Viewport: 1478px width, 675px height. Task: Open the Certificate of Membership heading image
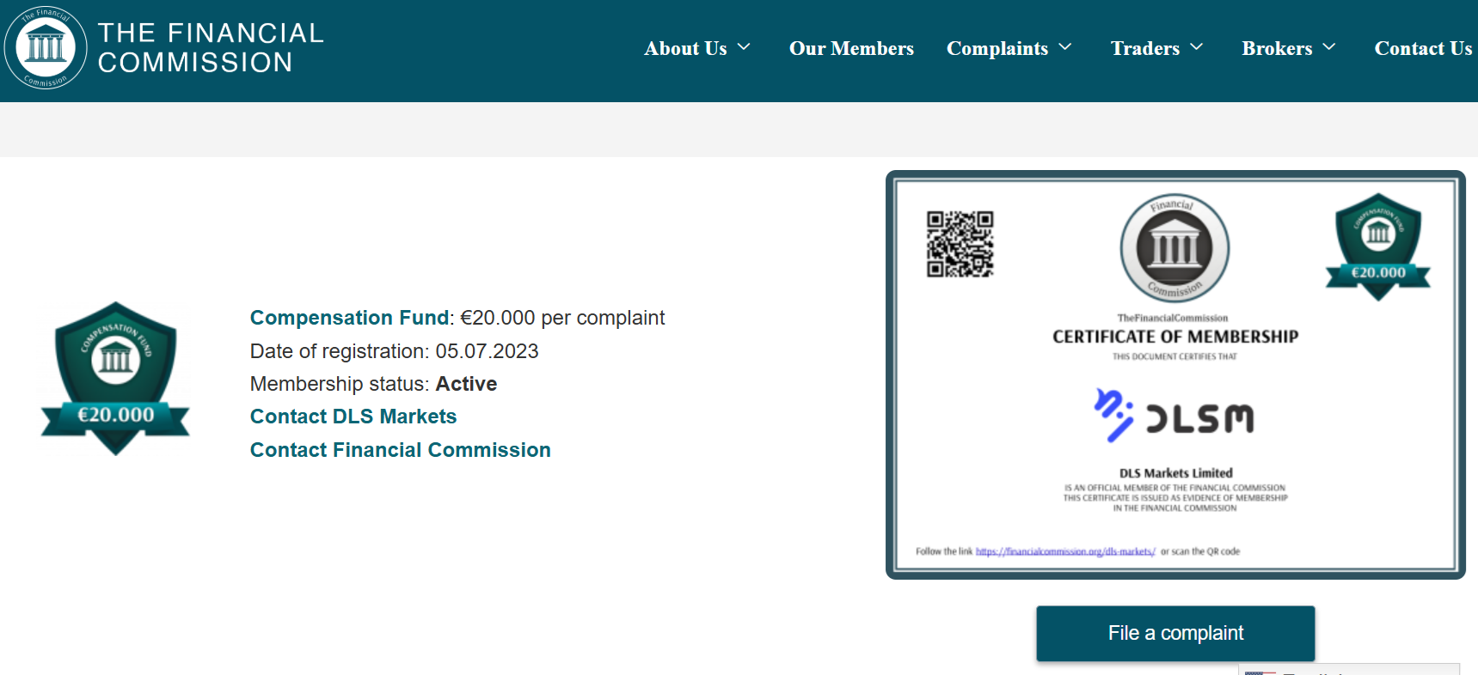pyautogui.click(x=1175, y=337)
